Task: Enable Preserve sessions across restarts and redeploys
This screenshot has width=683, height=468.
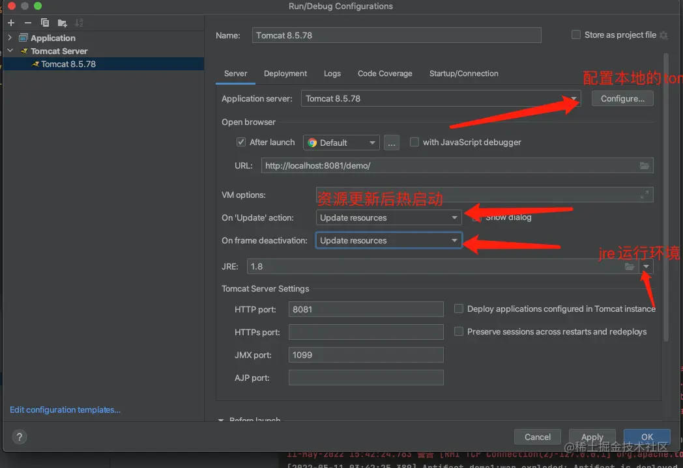Action: (458, 331)
